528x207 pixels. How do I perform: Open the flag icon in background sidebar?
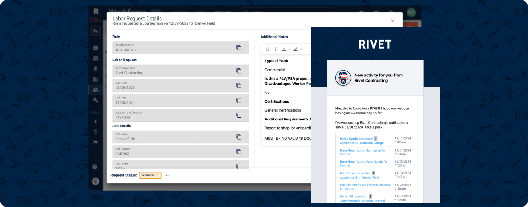tap(96, 142)
